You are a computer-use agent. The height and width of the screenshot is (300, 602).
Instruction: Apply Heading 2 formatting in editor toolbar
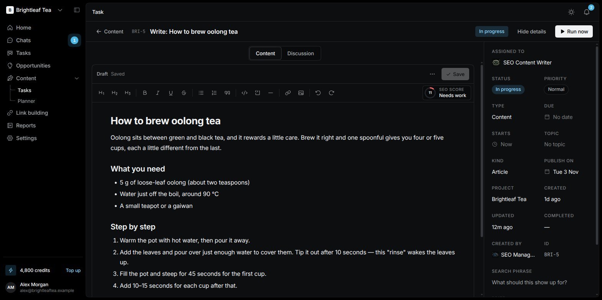point(114,93)
